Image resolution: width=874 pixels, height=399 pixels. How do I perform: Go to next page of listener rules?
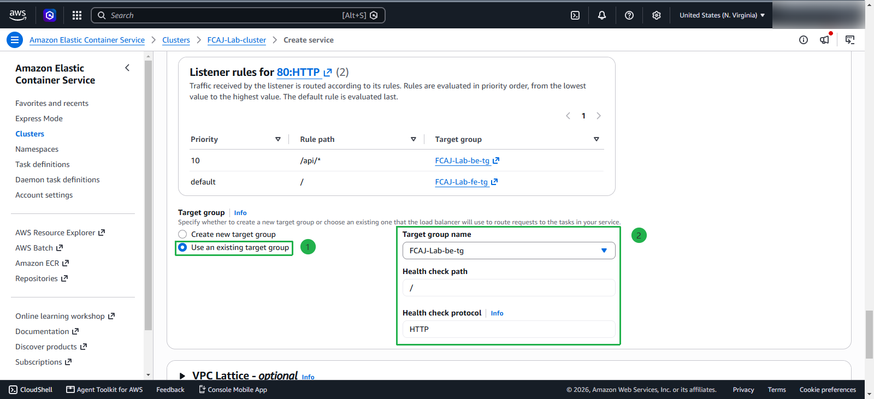click(x=599, y=116)
